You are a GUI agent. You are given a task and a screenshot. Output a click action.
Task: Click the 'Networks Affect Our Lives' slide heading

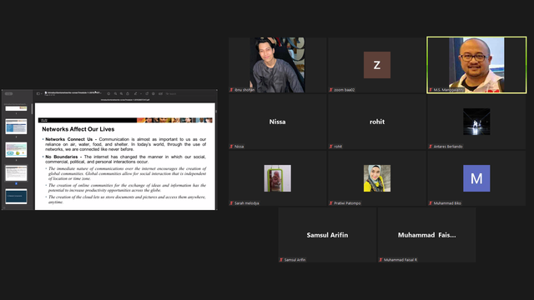[78, 129]
